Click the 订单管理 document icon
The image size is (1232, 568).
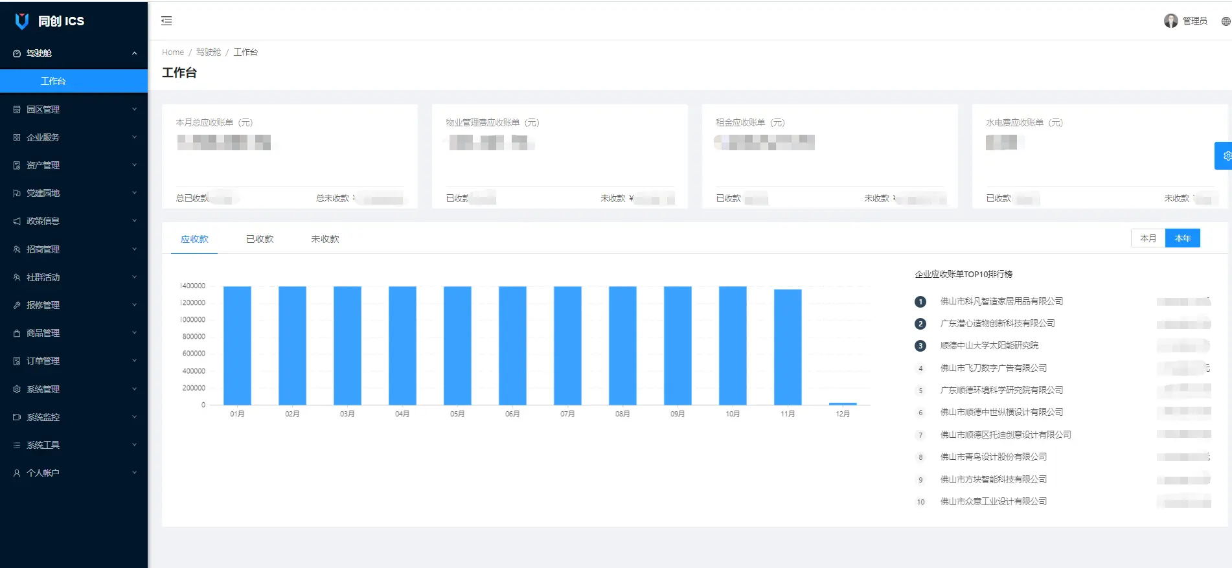17,361
